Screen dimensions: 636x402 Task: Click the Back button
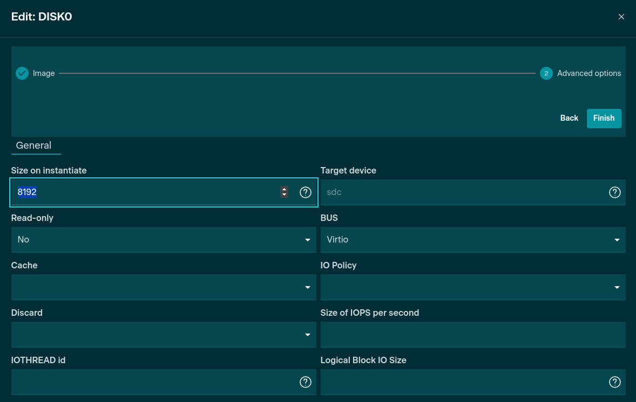pyautogui.click(x=569, y=118)
